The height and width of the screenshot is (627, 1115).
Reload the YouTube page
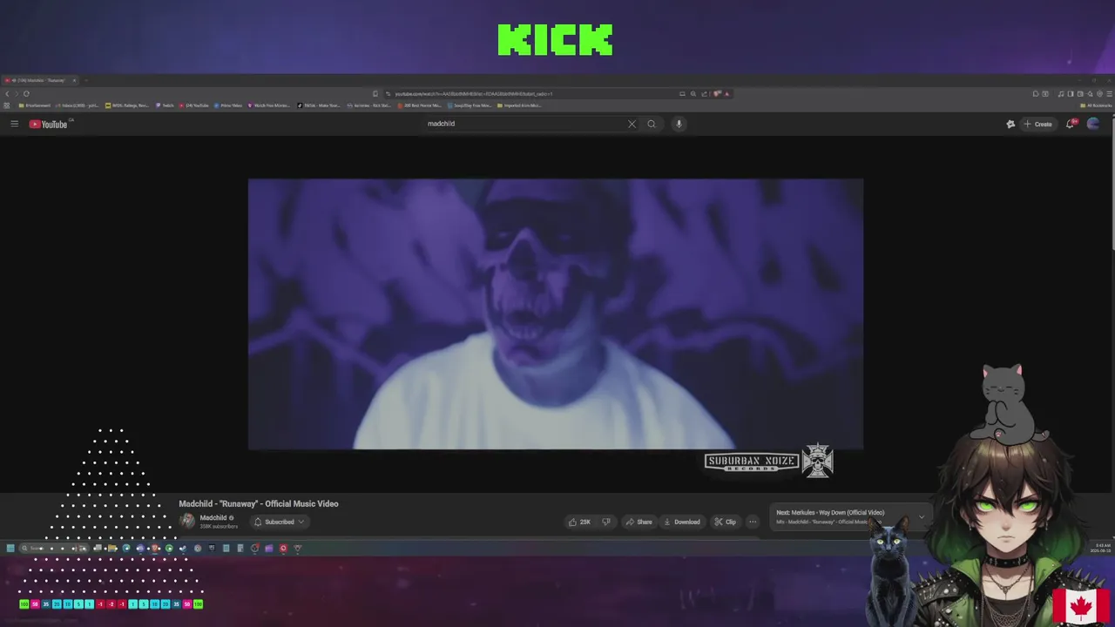click(x=26, y=93)
